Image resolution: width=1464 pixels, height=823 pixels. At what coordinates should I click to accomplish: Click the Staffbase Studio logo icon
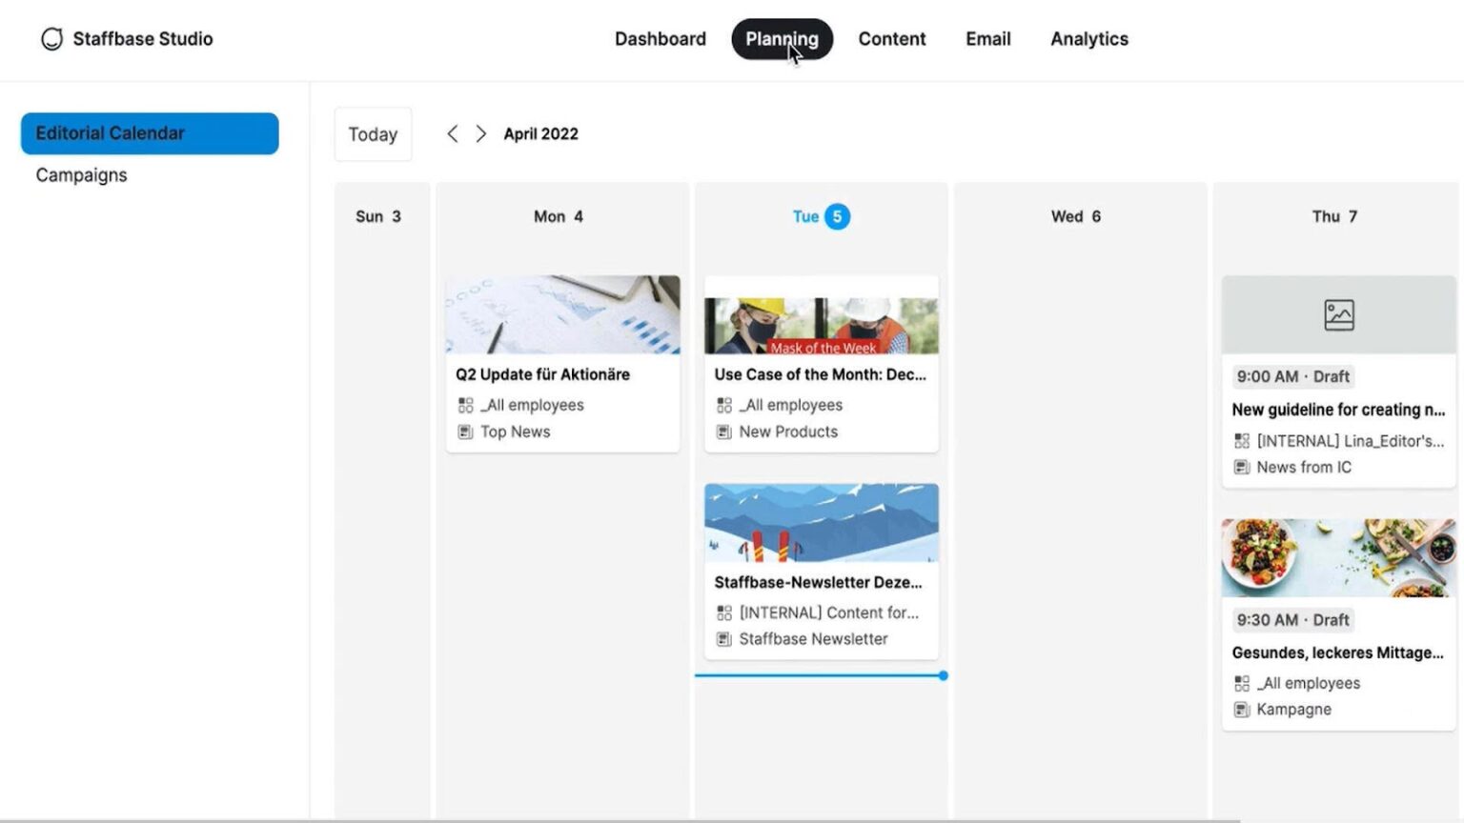point(51,39)
